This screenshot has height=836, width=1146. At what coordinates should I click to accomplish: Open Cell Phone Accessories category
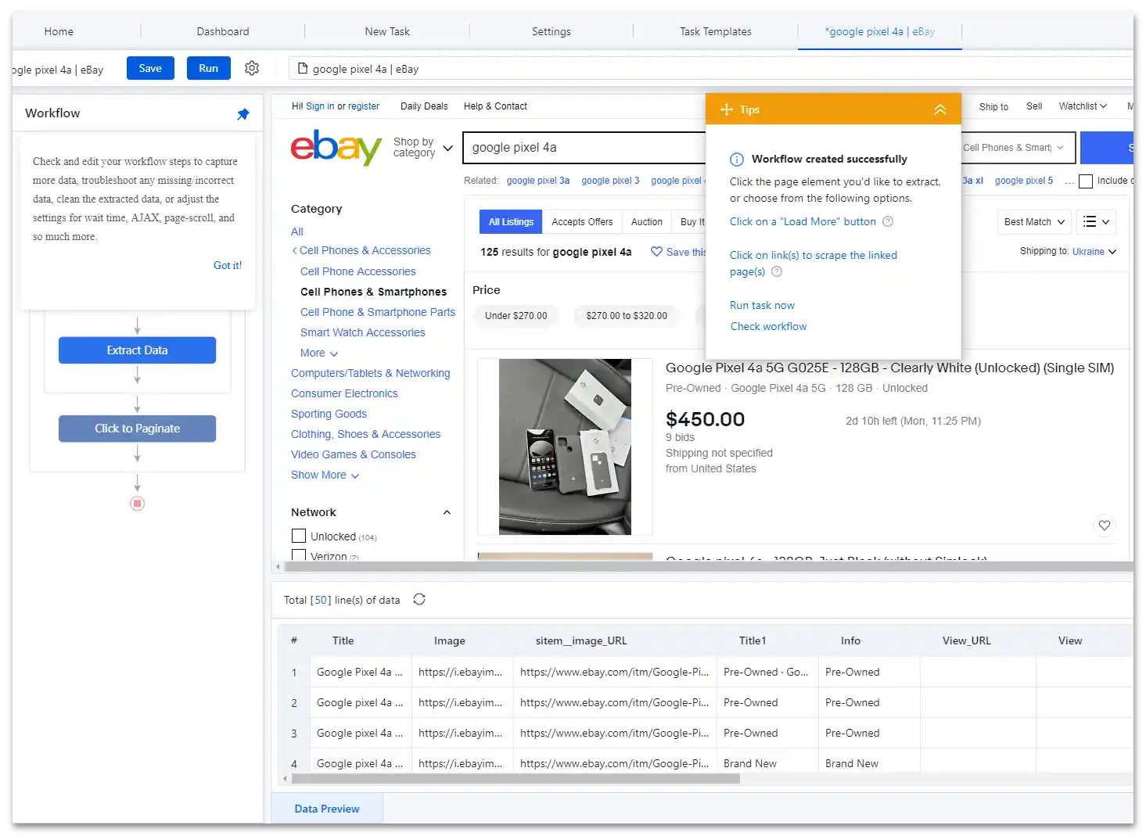pyautogui.click(x=358, y=271)
